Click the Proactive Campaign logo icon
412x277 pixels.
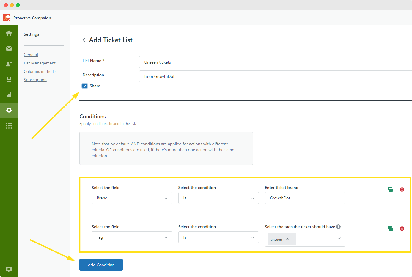tap(7, 18)
